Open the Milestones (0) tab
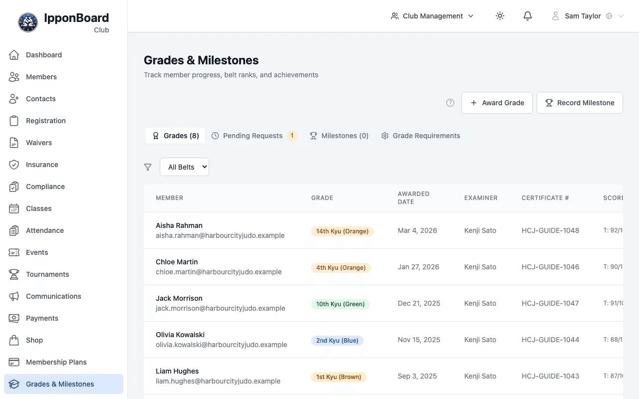The width and height of the screenshot is (639, 399). [339, 136]
